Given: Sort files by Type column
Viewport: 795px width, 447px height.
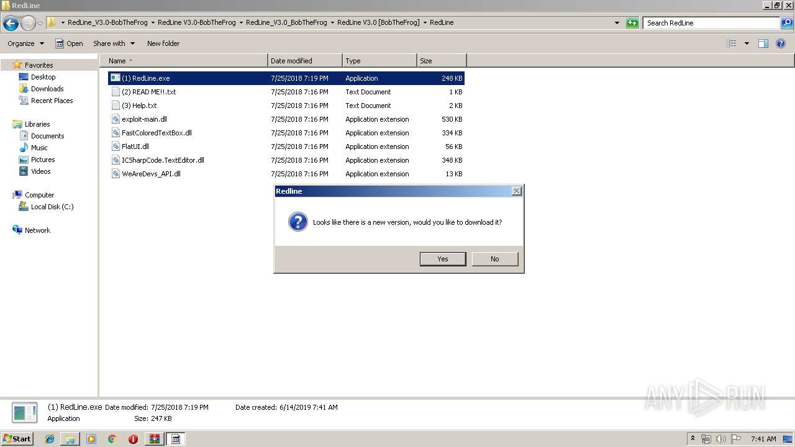Looking at the screenshot, I should 379,61.
